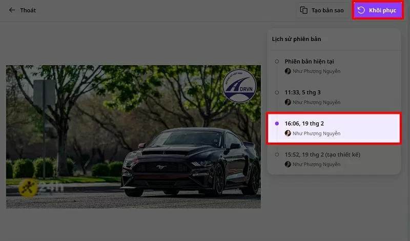Viewport: 410px width, 241px height.
Task: Select the Phiên bản hiện tại version
Action: tap(334, 66)
